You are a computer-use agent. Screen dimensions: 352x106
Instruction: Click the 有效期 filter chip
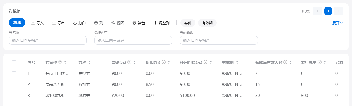click(x=207, y=23)
